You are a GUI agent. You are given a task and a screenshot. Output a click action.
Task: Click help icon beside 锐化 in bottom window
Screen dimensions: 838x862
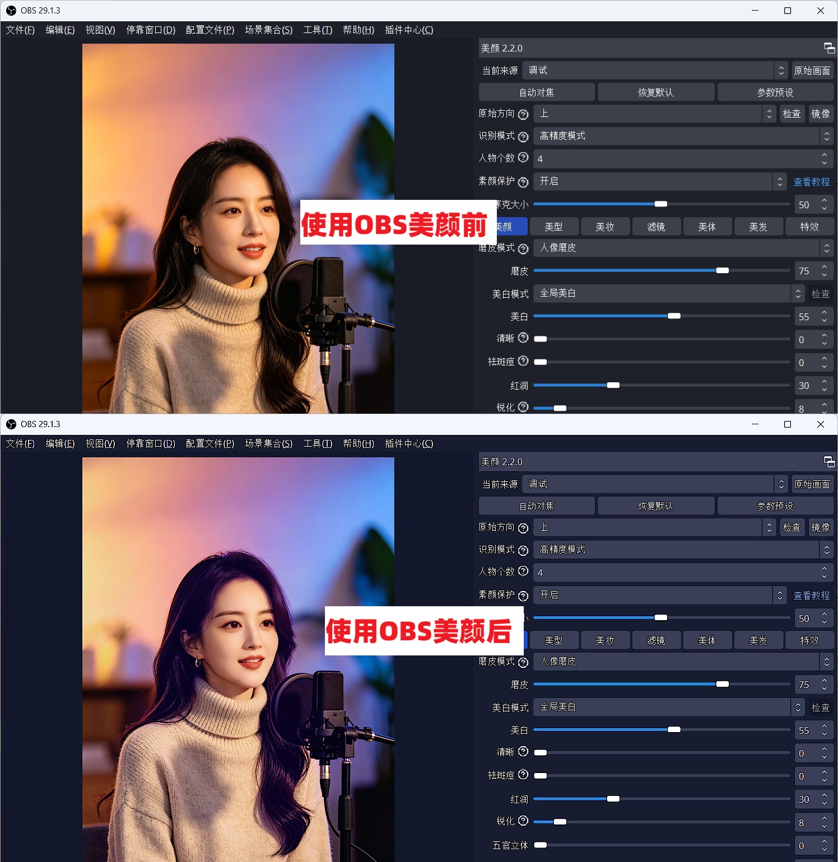(523, 821)
